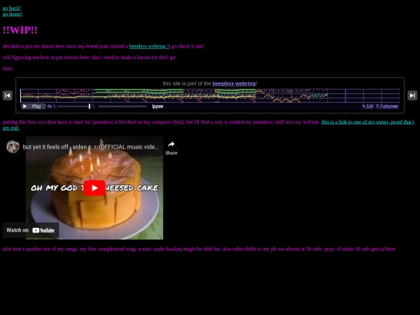The image size is (420, 315).
Task: Click the "butts" text line
Action: [x=8, y=68]
